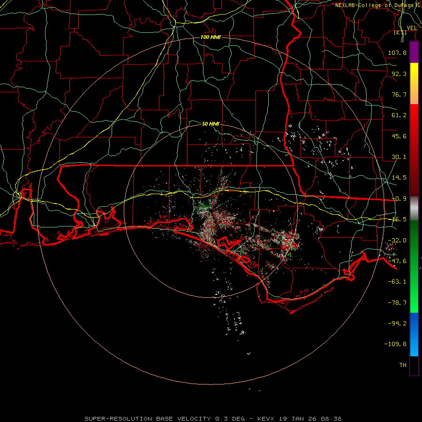Image resolution: width=422 pixels, height=422 pixels.
Task: Click the -63.1 velocity scale value
Action: coord(397,282)
